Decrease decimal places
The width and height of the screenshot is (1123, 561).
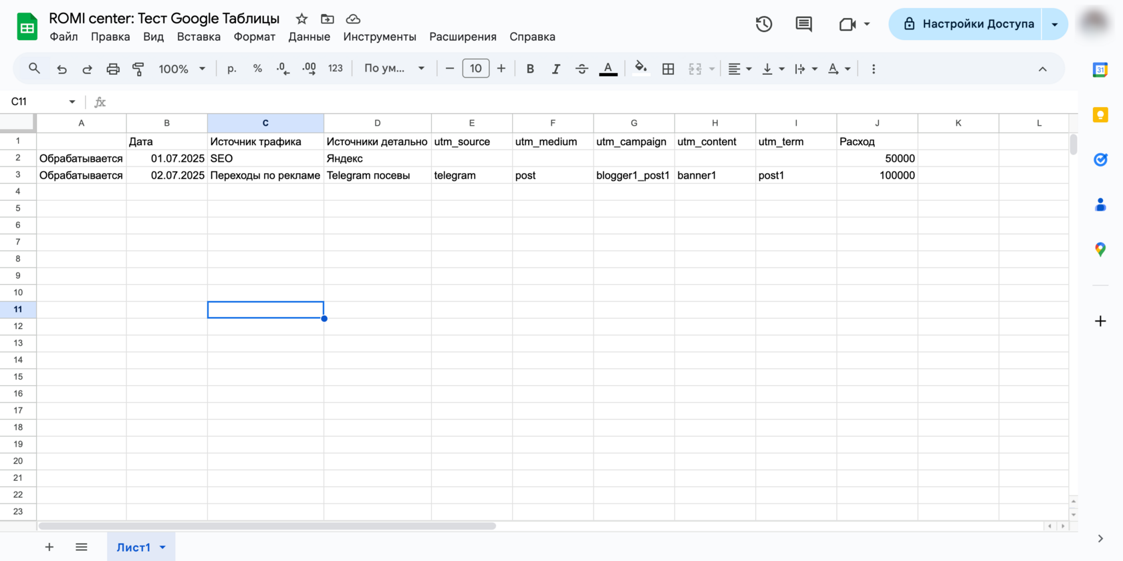pyautogui.click(x=283, y=68)
